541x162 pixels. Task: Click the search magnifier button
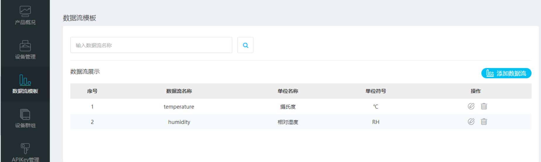point(245,45)
